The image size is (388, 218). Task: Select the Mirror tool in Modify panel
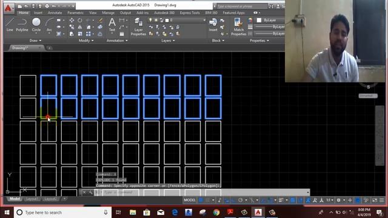pyautogui.click(x=80, y=27)
